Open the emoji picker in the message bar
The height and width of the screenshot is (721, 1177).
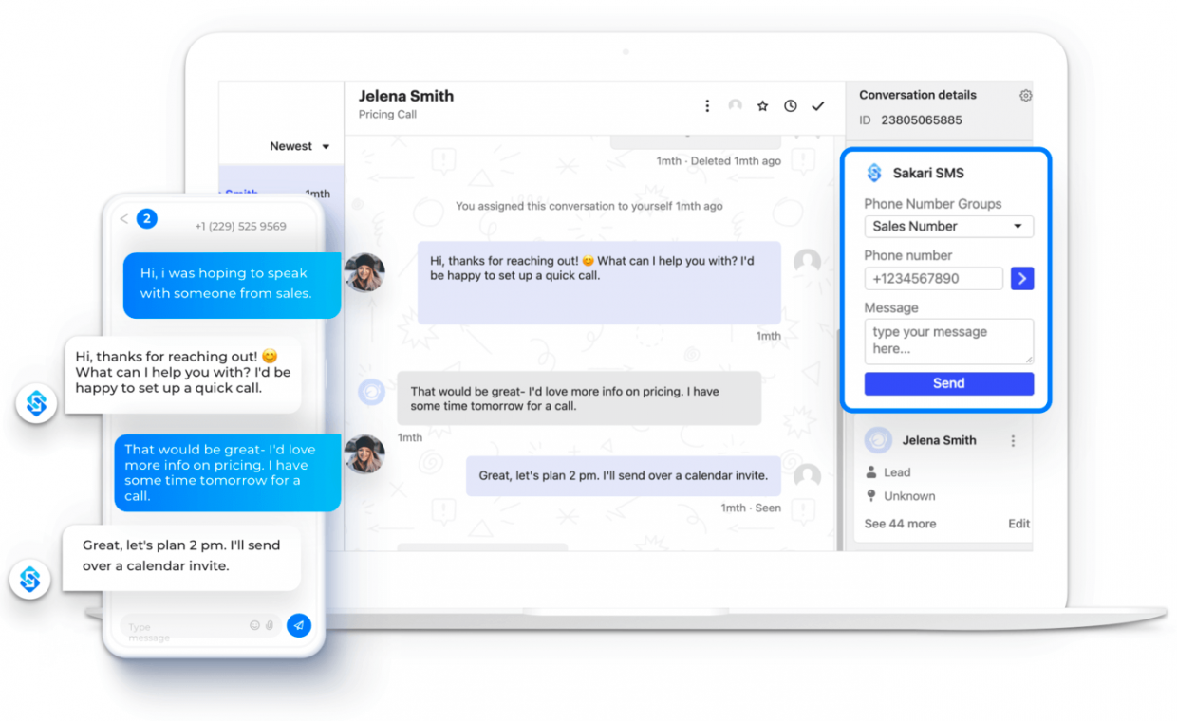pos(254,625)
